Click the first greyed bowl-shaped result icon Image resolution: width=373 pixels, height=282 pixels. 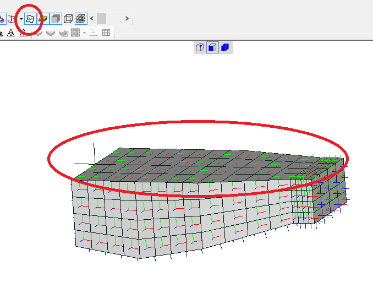pos(39,33)
